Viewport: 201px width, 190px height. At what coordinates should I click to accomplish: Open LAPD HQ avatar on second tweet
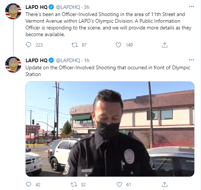click(x=13, y=64)
